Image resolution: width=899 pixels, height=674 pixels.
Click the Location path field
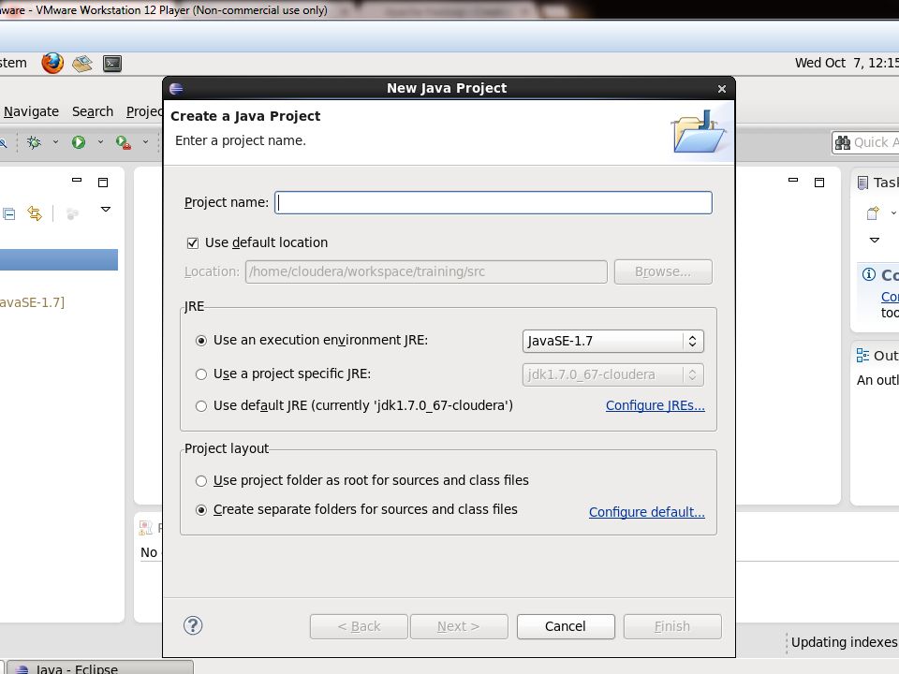pos(426,271)
